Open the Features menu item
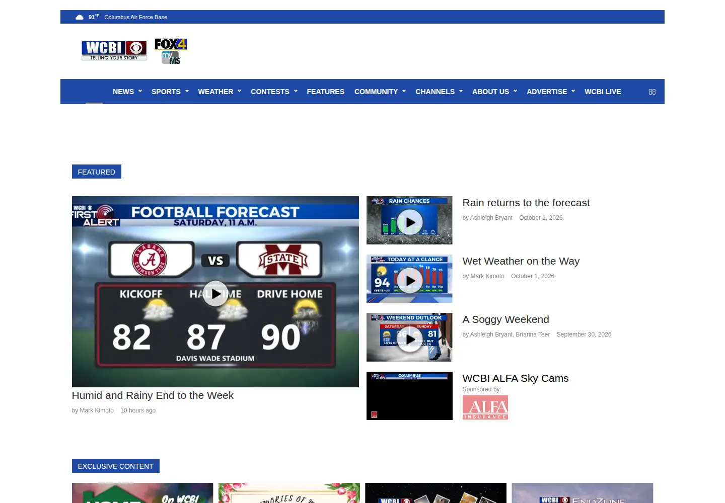 click(x=325, y=92)
